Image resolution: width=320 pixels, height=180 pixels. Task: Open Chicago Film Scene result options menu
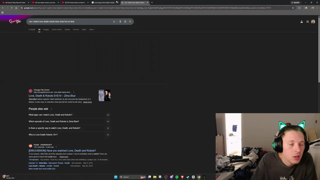point(74,92)
